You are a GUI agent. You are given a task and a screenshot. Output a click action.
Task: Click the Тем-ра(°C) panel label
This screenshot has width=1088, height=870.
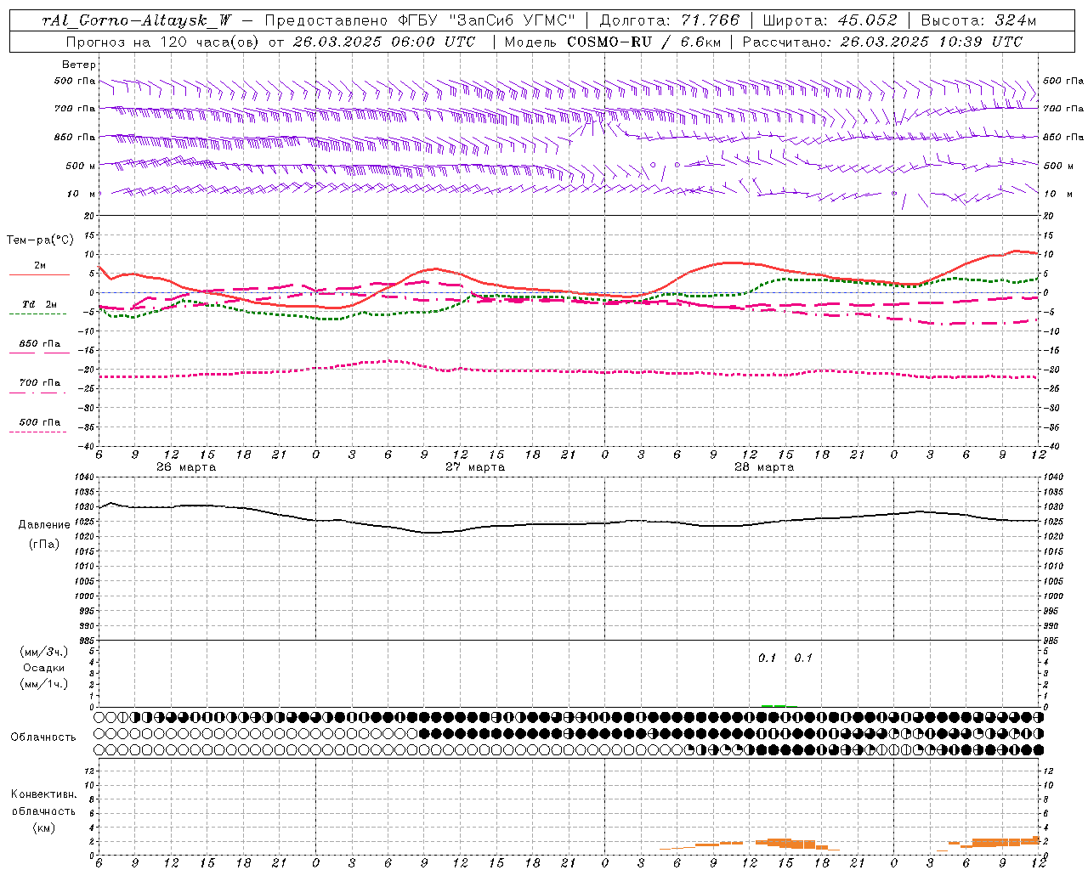[40, 240]
